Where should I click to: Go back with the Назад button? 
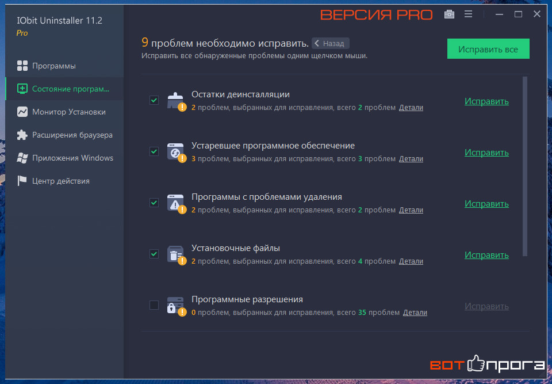tap(331, 43)
